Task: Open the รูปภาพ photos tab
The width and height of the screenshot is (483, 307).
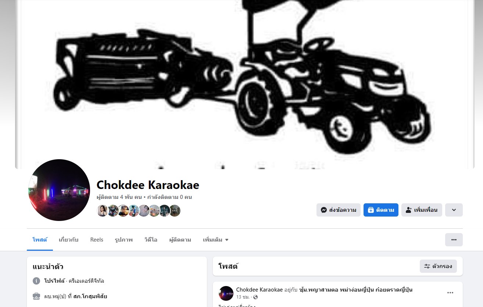Action: click(124, 240)
